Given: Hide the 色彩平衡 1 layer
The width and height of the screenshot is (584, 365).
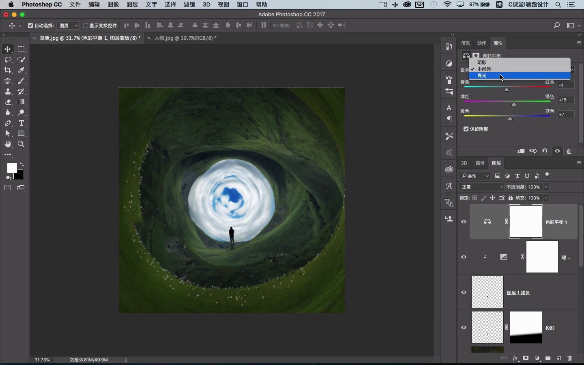Looking at the screenshot, I should coord(464,222).
